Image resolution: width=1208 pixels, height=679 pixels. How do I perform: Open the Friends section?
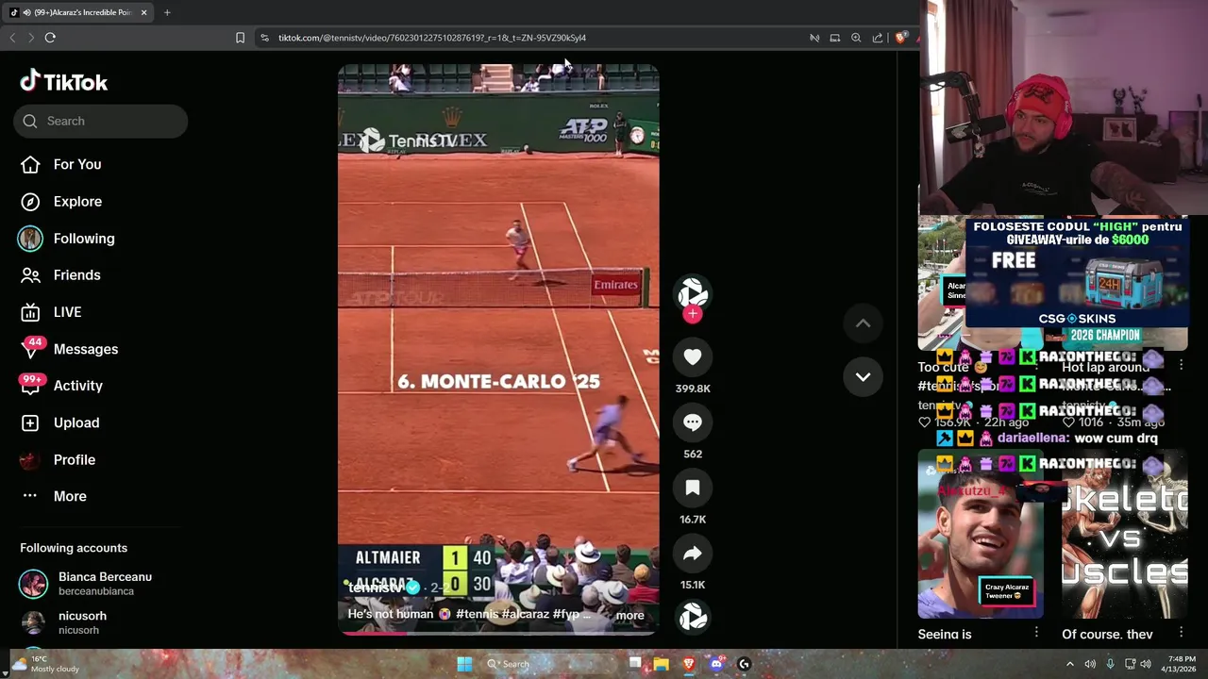pos(60,275)
